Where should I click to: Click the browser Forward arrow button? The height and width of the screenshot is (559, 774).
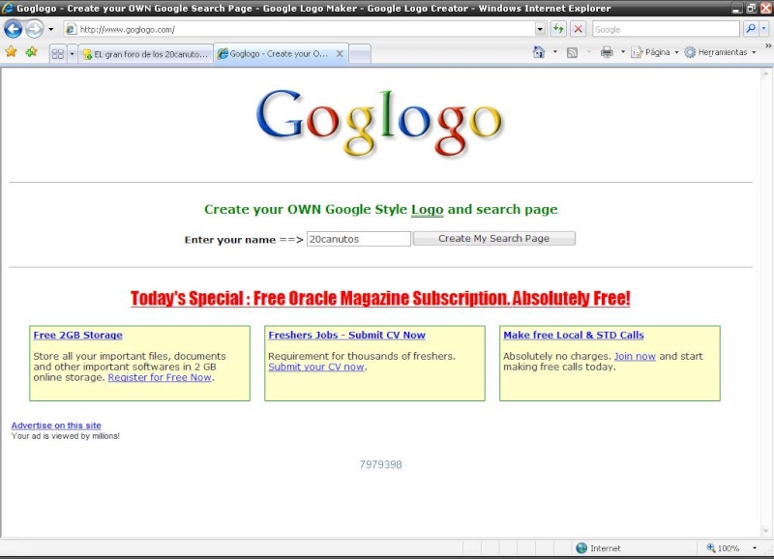click(x=34, y=29)
